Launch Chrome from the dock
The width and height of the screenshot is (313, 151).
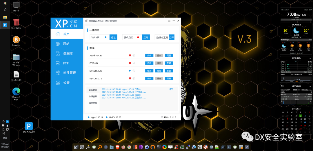click(129, 147)
